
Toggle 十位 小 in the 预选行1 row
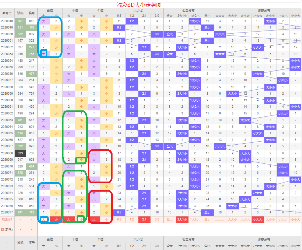(81, 219)
